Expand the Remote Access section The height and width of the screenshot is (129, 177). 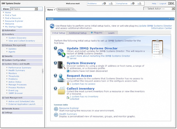(x=3, y=109)
